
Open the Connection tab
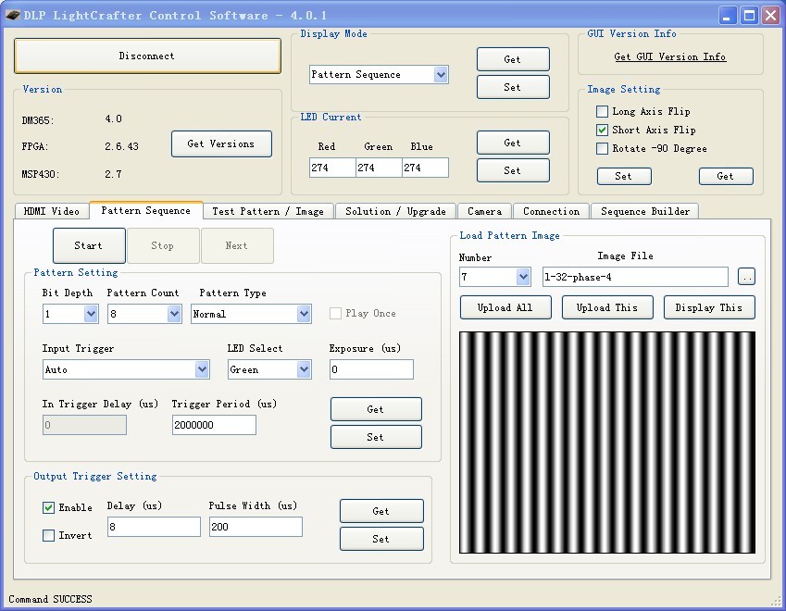tap(551, 211)
